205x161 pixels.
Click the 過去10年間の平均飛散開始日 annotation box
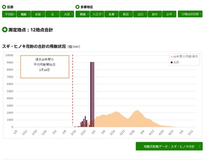pos(45,67)
